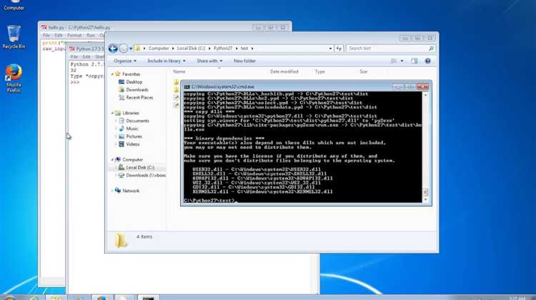
Task: Click the refresh button beside address bar
Action: pos(339,48)
